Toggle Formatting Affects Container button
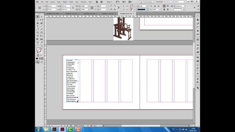The width and height of the screenshot is (235, 132). [38, 55]
